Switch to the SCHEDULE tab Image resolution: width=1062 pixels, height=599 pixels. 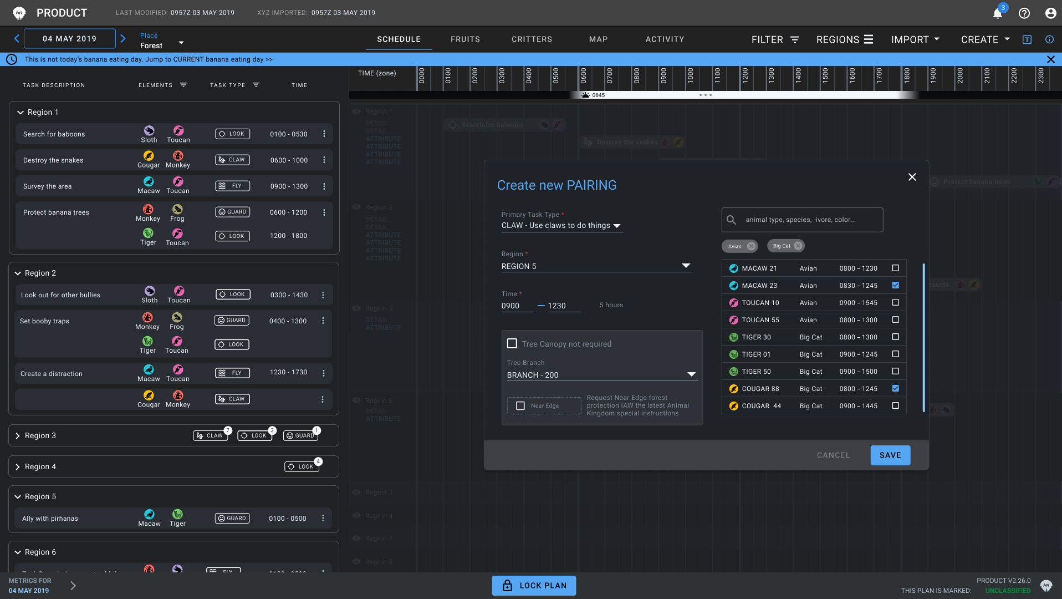[x=399, y=39]
